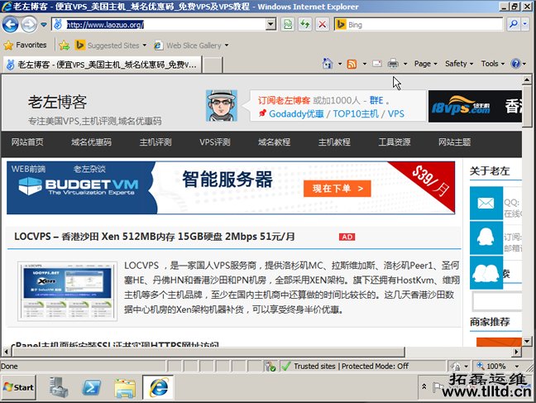Click the LOCVPS article thumbnail image
The image size is (536, 403).
[x=67, y=291]
